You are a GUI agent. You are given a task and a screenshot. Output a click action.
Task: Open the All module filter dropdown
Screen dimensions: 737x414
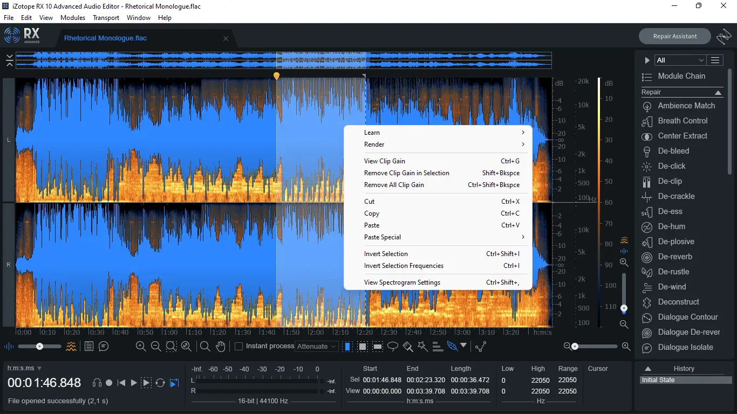tap(680, 60)
